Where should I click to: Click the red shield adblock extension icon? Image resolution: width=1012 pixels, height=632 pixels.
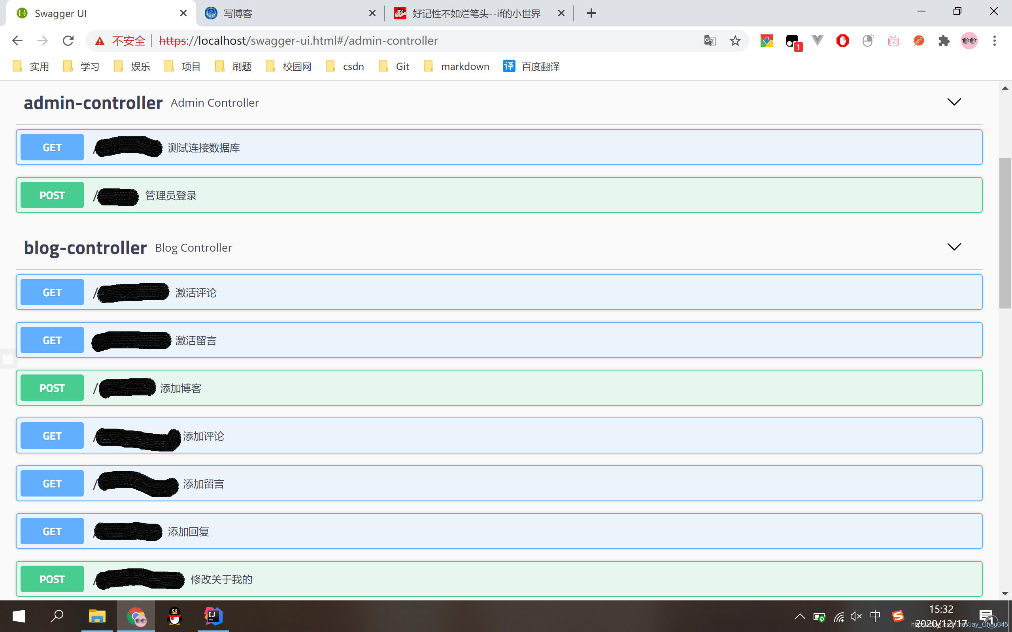tap(842, 41)
